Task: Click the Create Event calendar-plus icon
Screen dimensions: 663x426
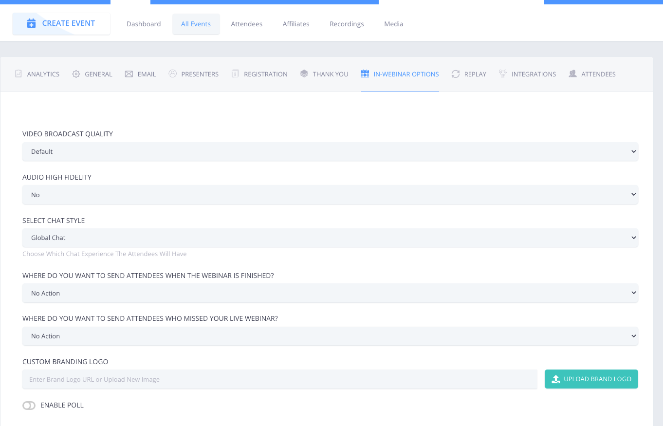Action: coord(32,23)
